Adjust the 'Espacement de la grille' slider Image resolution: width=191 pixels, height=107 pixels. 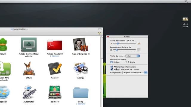coord(117,50)
